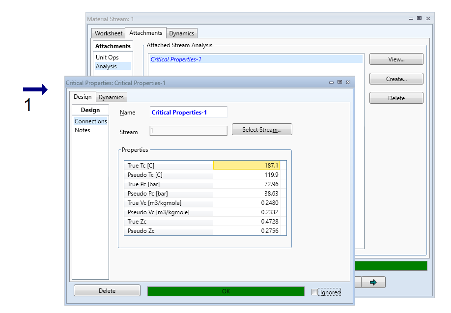This screenshot has width=451, height=313.
Task: Click the Name input field
Action: tap(188, 112)
